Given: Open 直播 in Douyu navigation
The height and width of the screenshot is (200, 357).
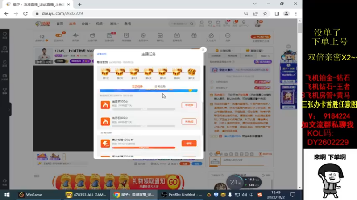Looking at the screenshot, I should 72,24.
